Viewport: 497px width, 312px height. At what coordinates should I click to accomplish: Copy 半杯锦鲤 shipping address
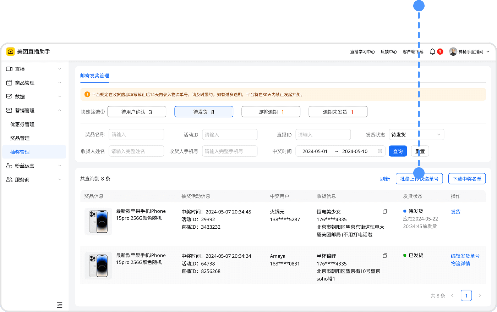[385, 256]
